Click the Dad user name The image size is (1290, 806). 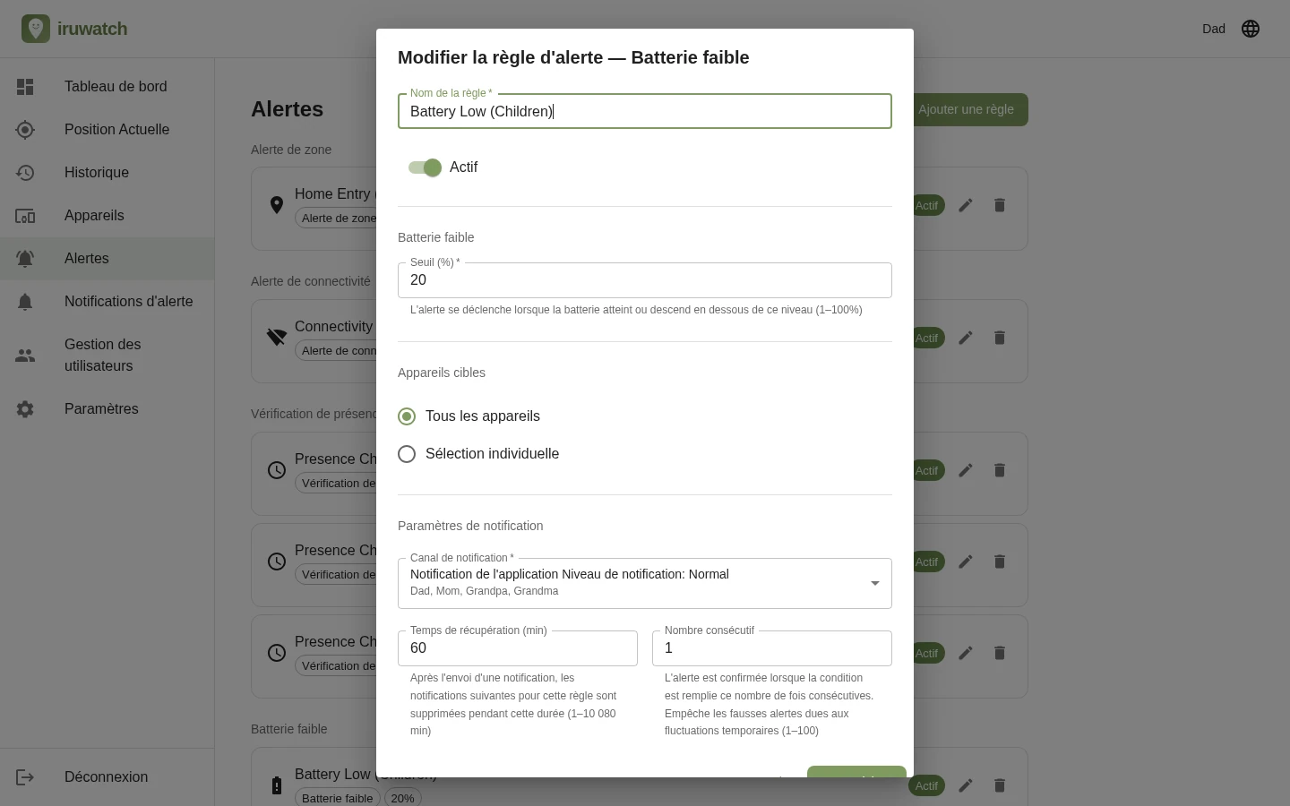click(x=1214, y=29)
